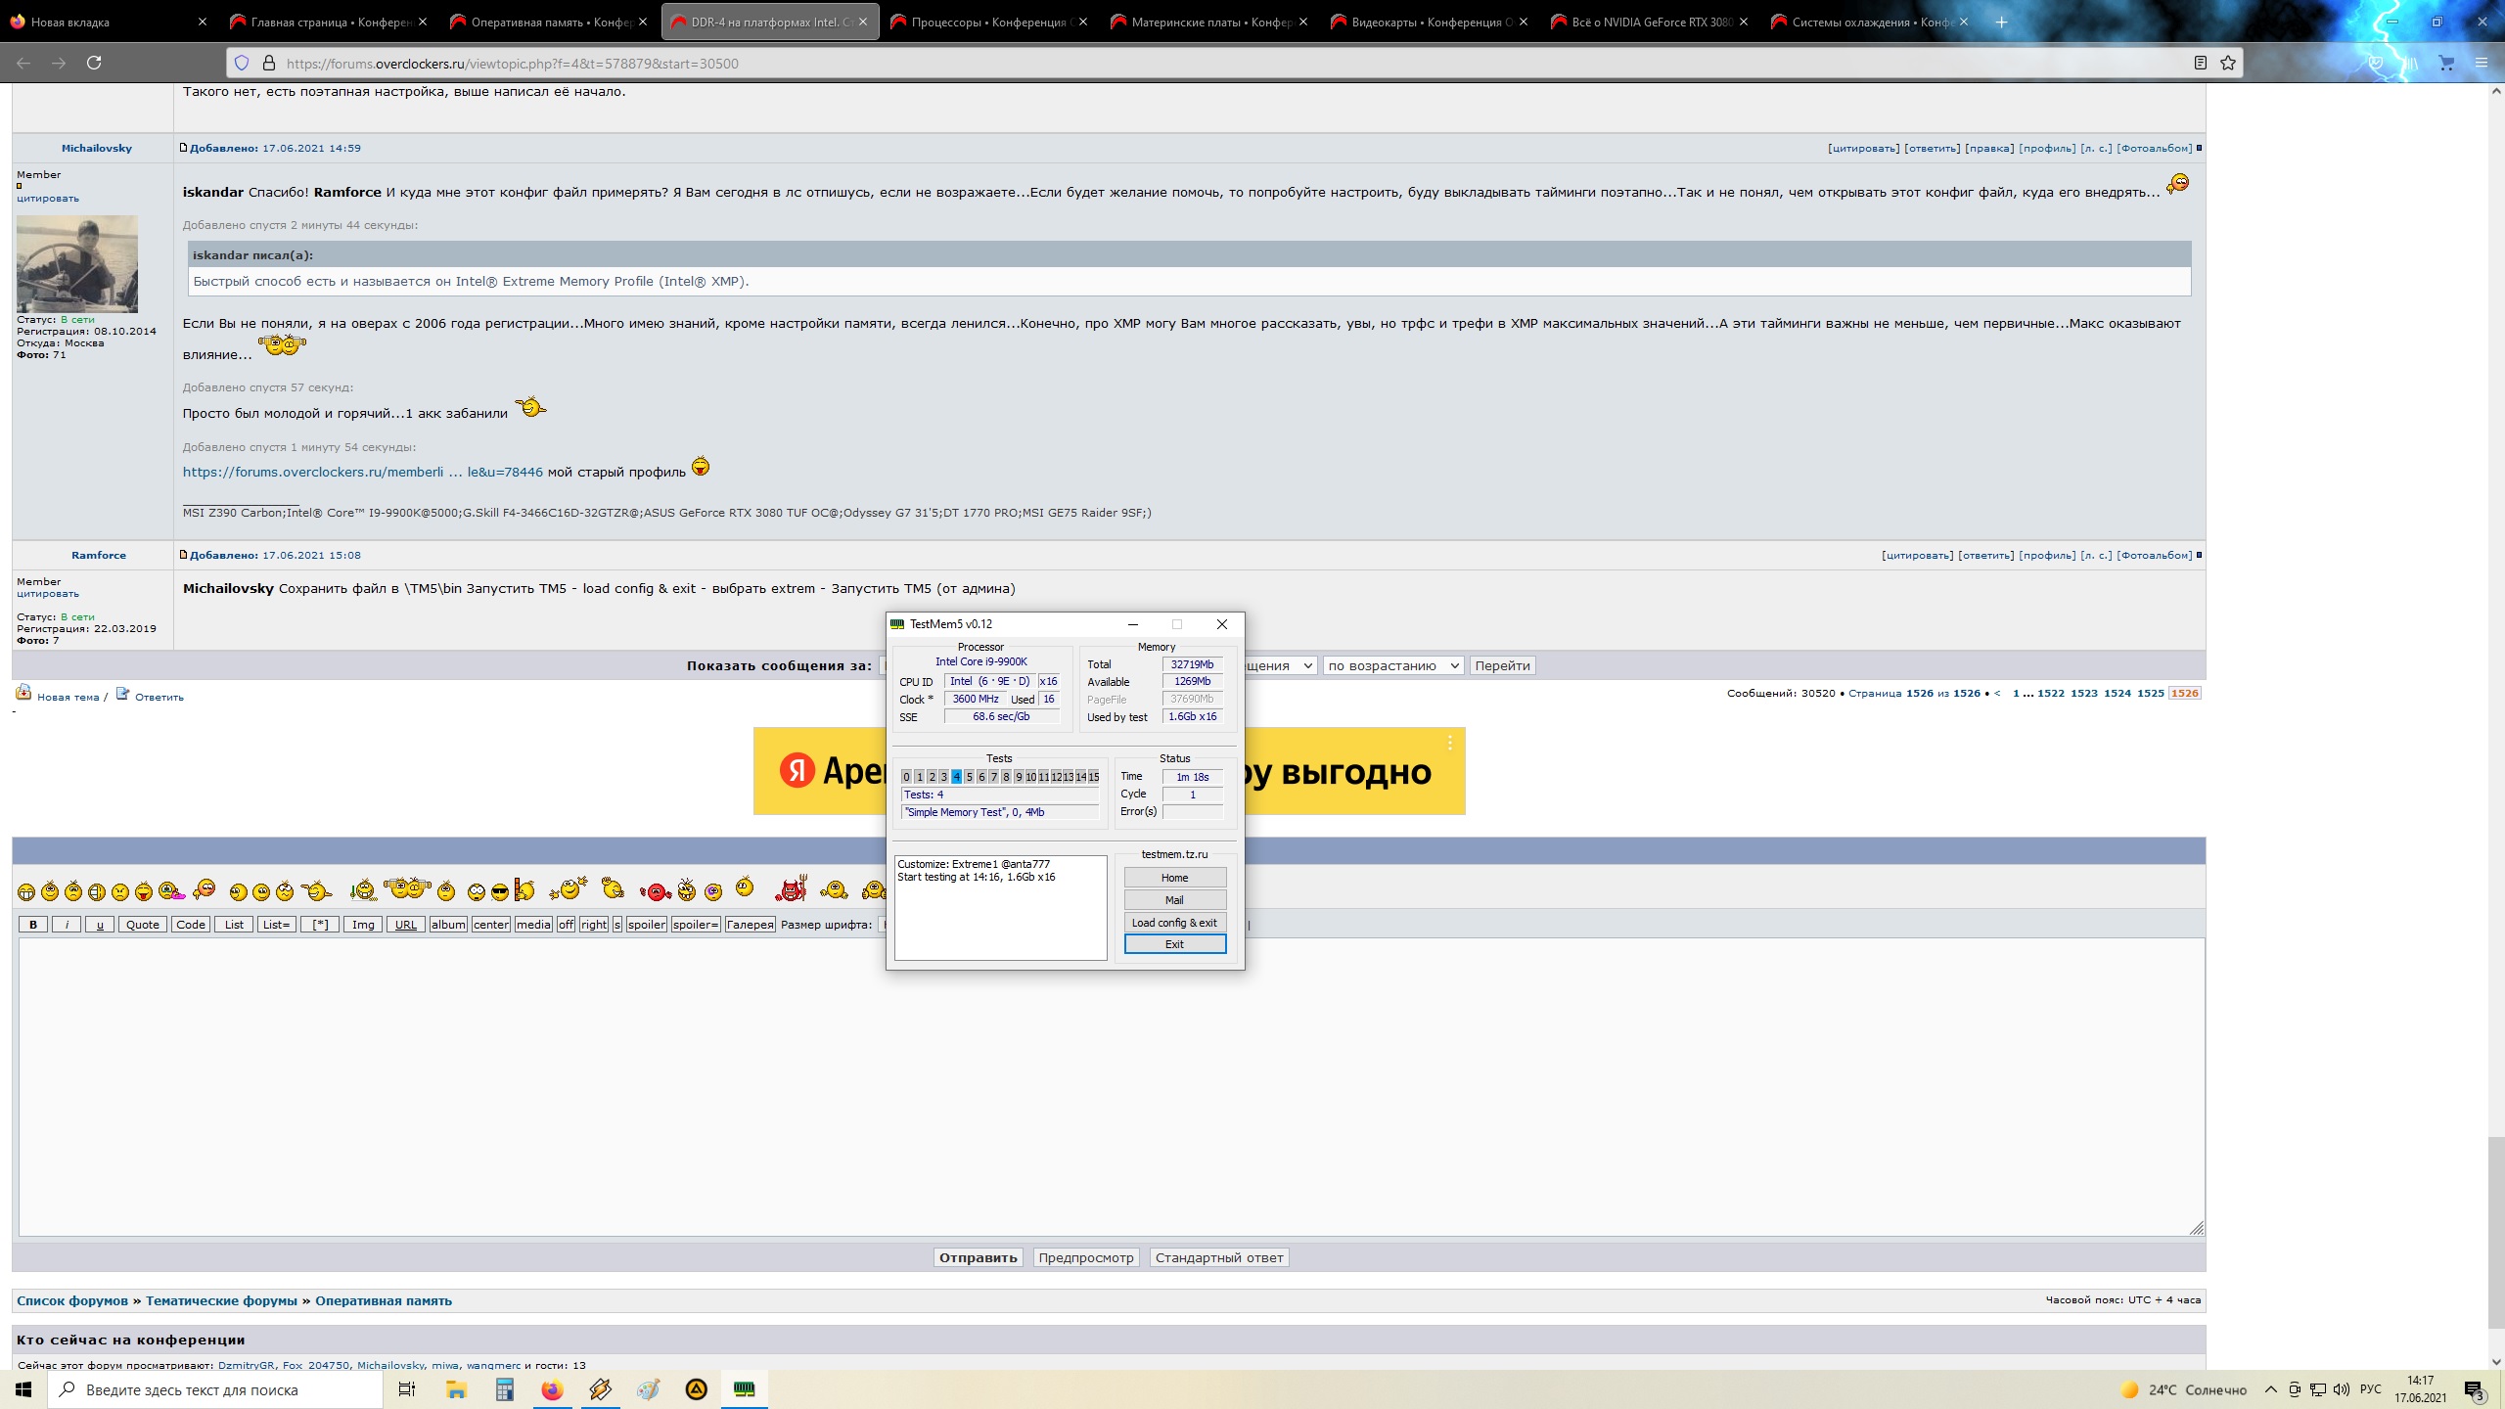Toggle bold B formatting button

click(33, 925)
